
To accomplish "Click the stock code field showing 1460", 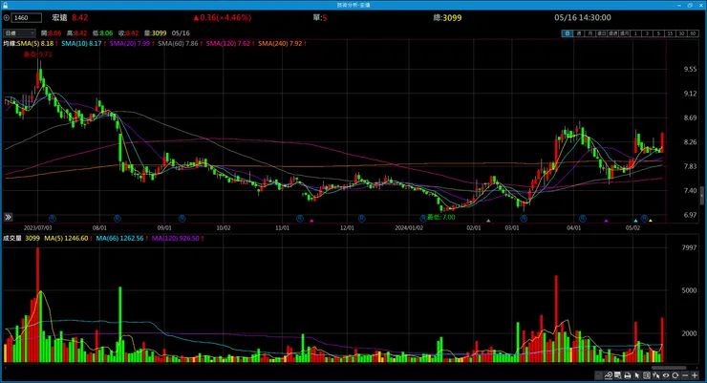I will point(27,18).
